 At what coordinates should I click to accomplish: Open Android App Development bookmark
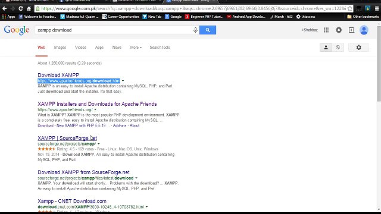pyautogui.click(x=246, y=17)
